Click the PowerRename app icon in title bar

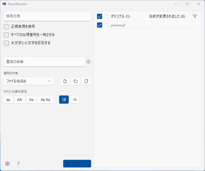click(x=4, y=4)
